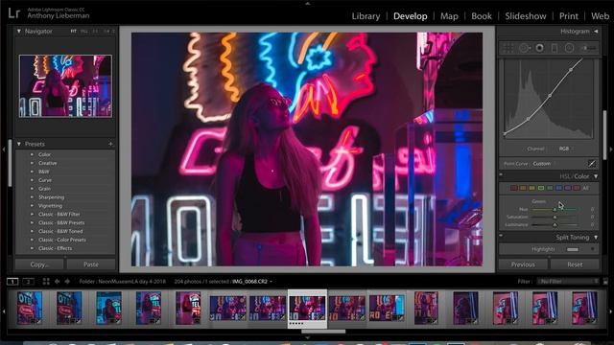
Task: Collapse the Presets panel
Action: [19, 144]
